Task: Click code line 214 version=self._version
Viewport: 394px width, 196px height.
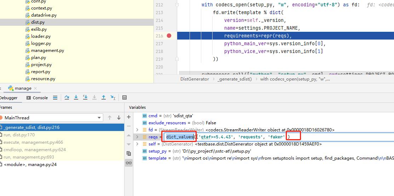Action: pyautogui.click(x=255, y=20)
